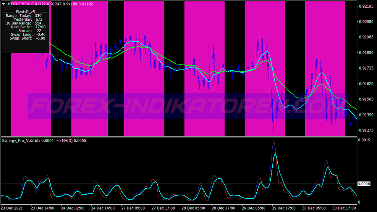Click the chart title dropdown triangle
The height and width of the screenshot is (212, 377).
point(3,4)
